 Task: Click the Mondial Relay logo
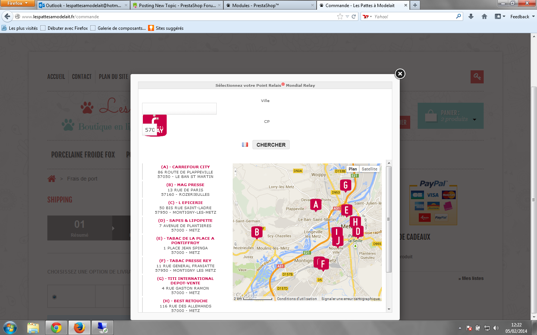155,125
